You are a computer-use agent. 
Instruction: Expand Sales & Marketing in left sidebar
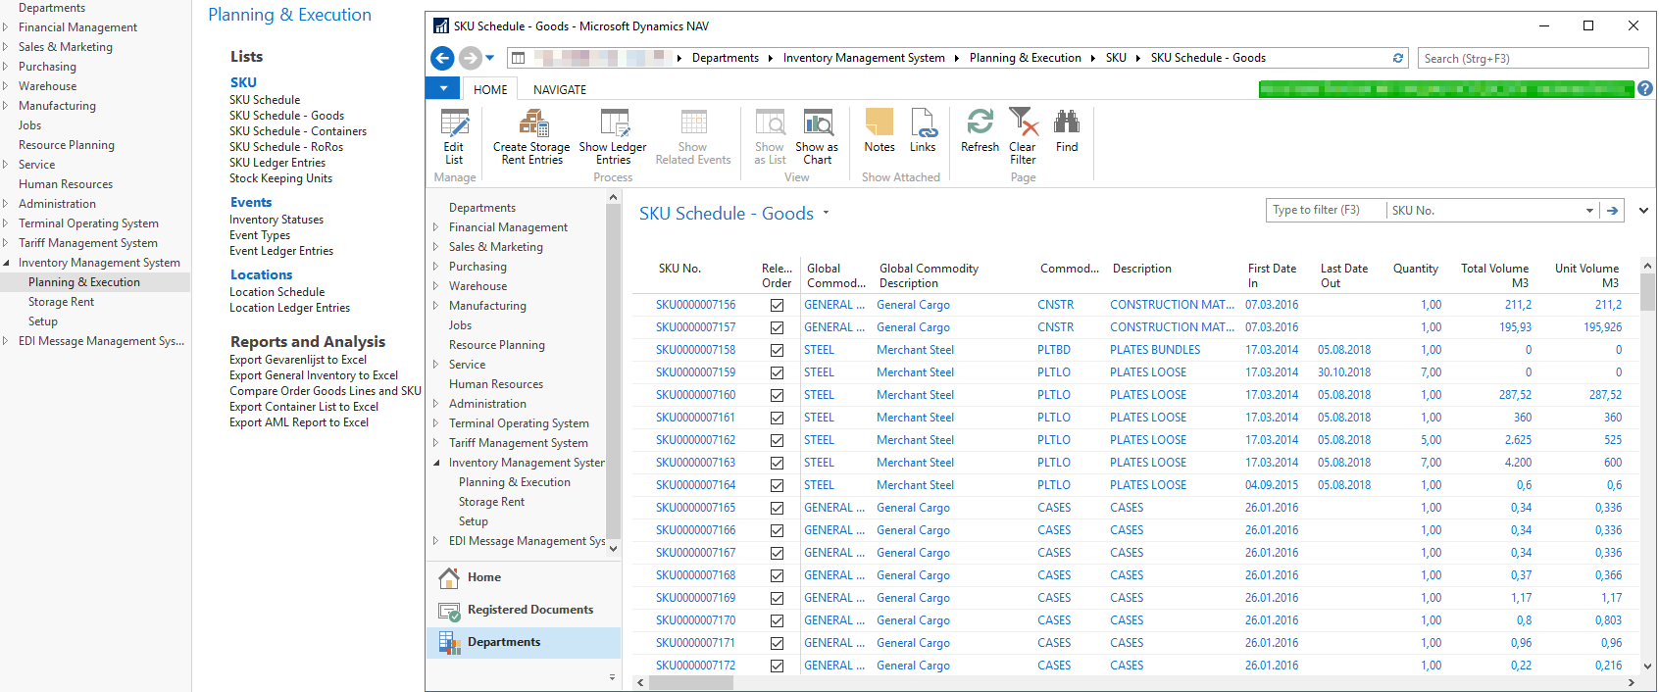[6, 47]
